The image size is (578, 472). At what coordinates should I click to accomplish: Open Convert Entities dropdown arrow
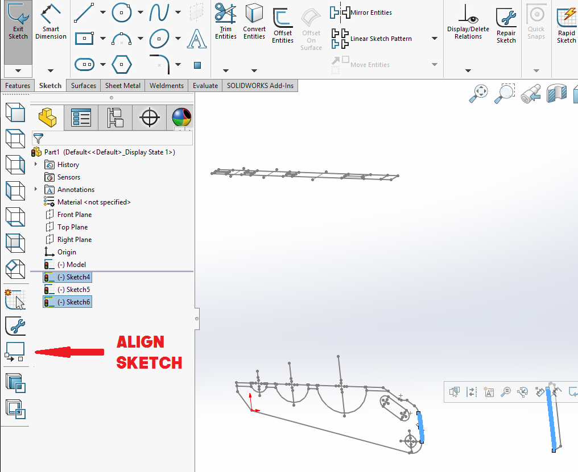pyautogui.click(x=254, y=70)
